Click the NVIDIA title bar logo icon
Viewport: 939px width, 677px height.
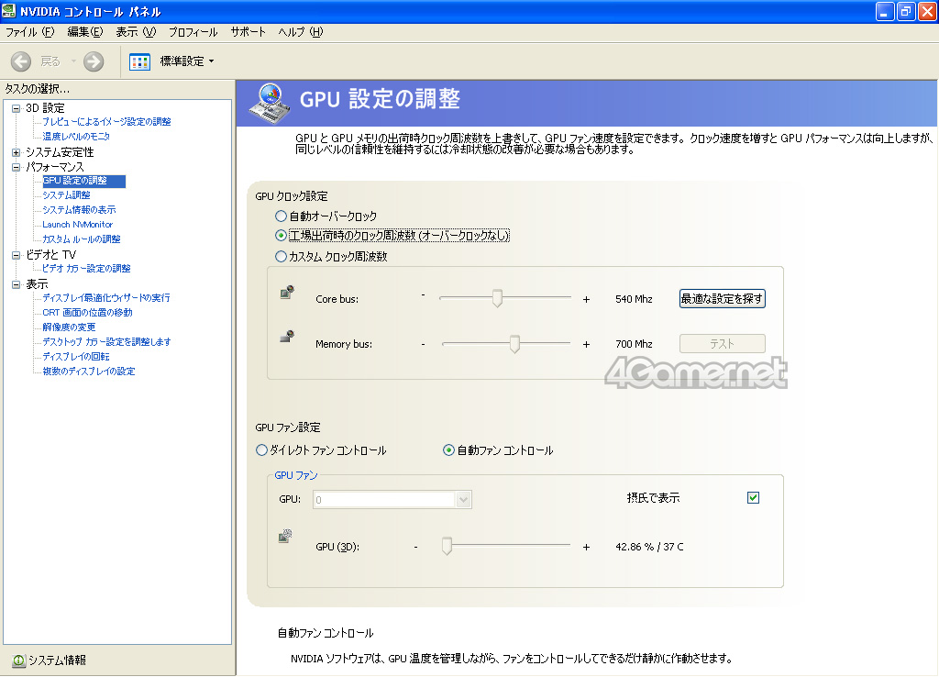(8, 11)
